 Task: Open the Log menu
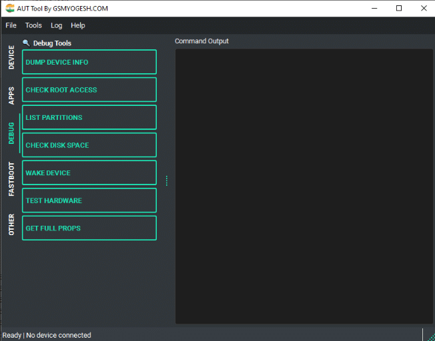pos(56,25)
